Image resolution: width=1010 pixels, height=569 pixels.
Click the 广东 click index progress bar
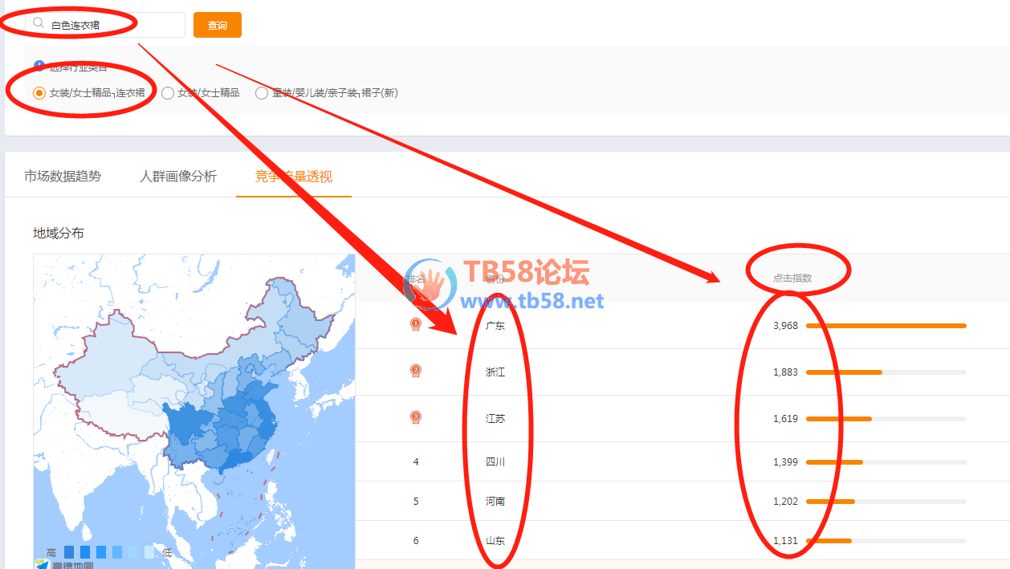tap(886, 326)
